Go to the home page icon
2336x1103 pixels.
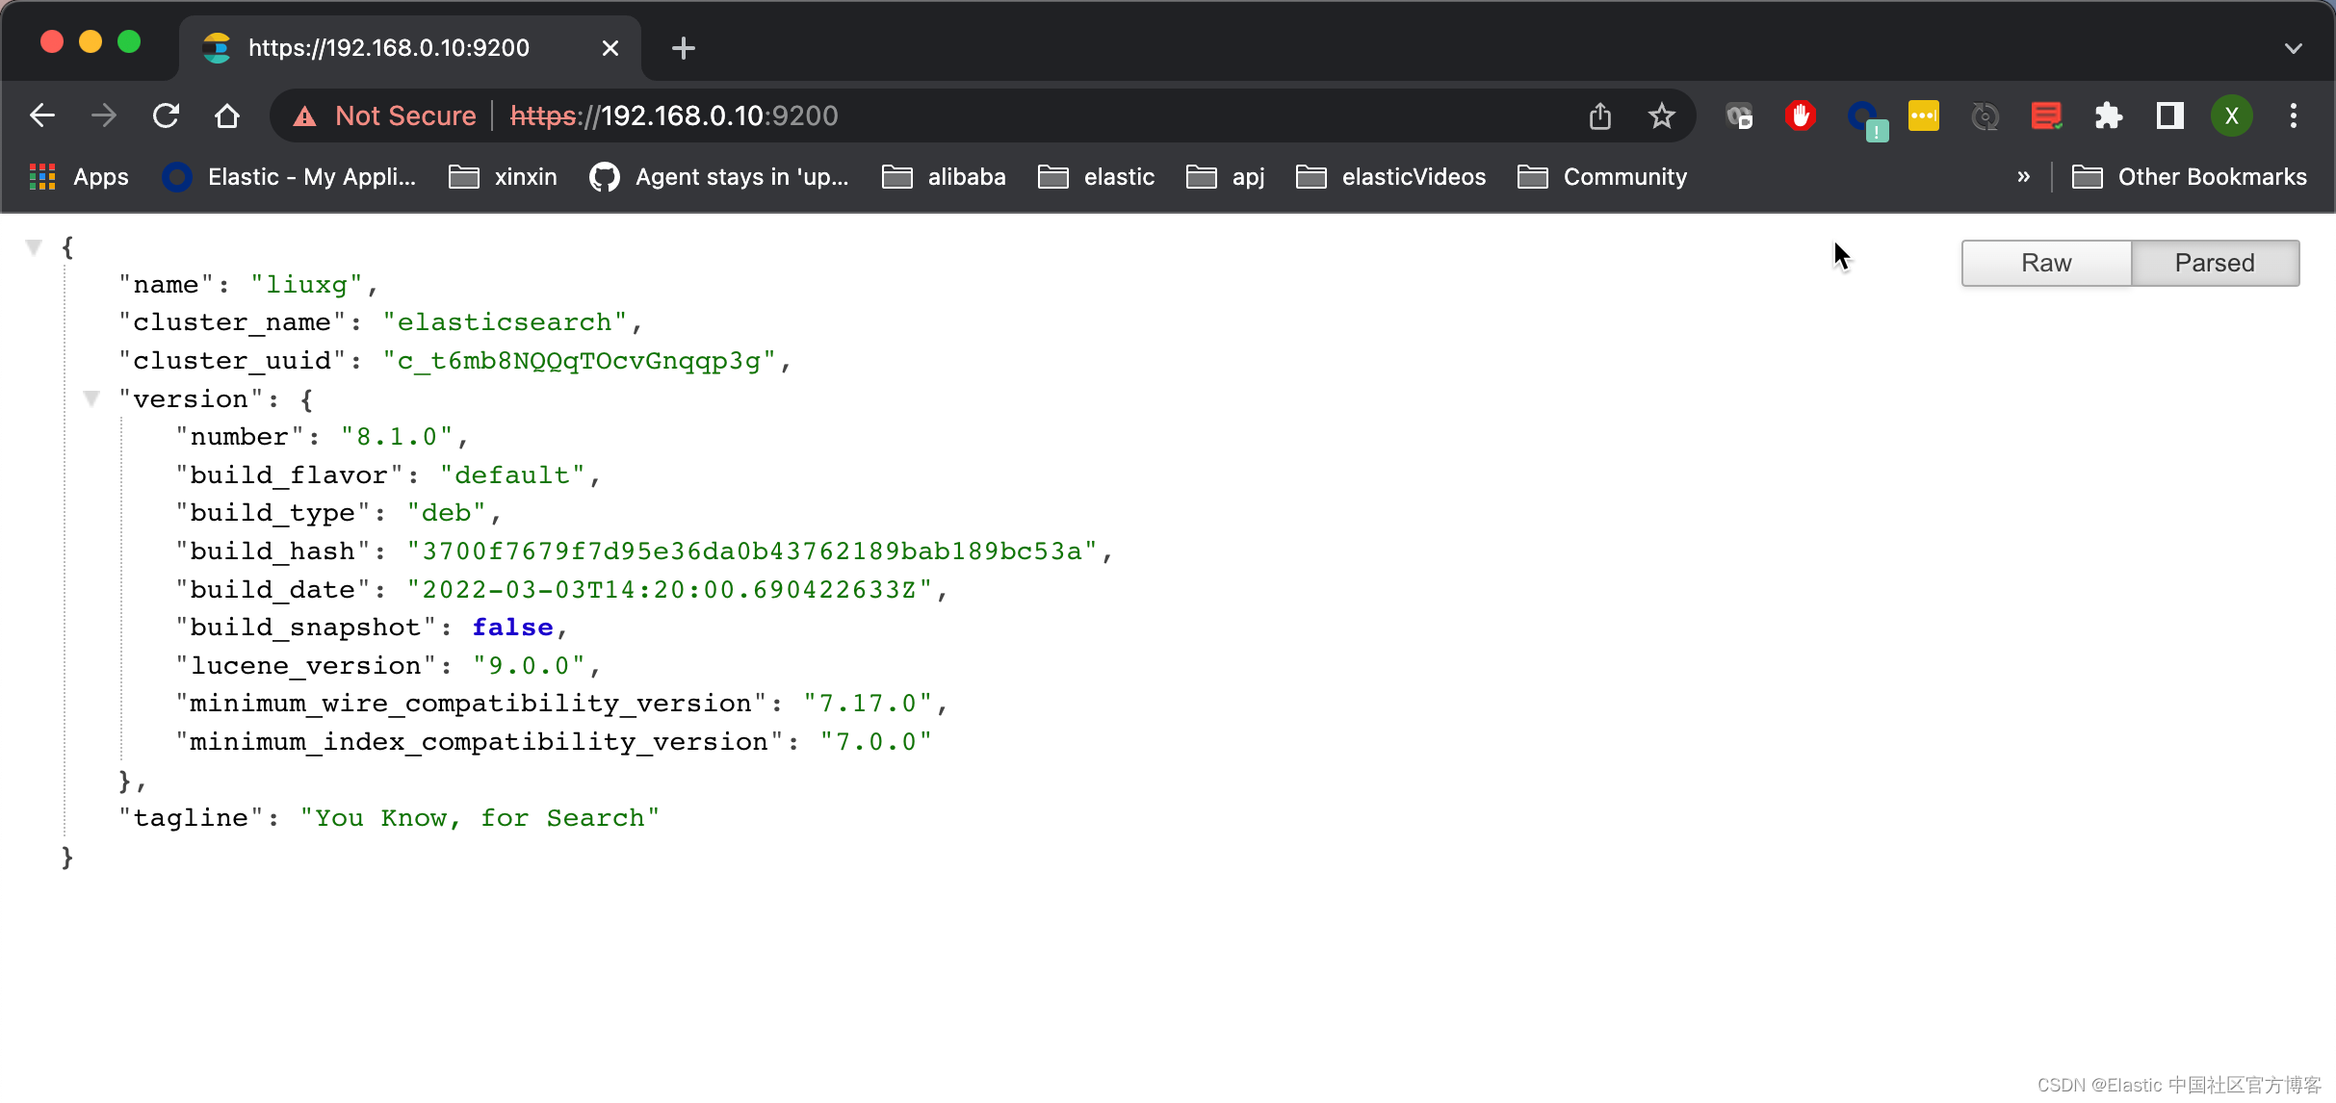click(x=227, y=115)
